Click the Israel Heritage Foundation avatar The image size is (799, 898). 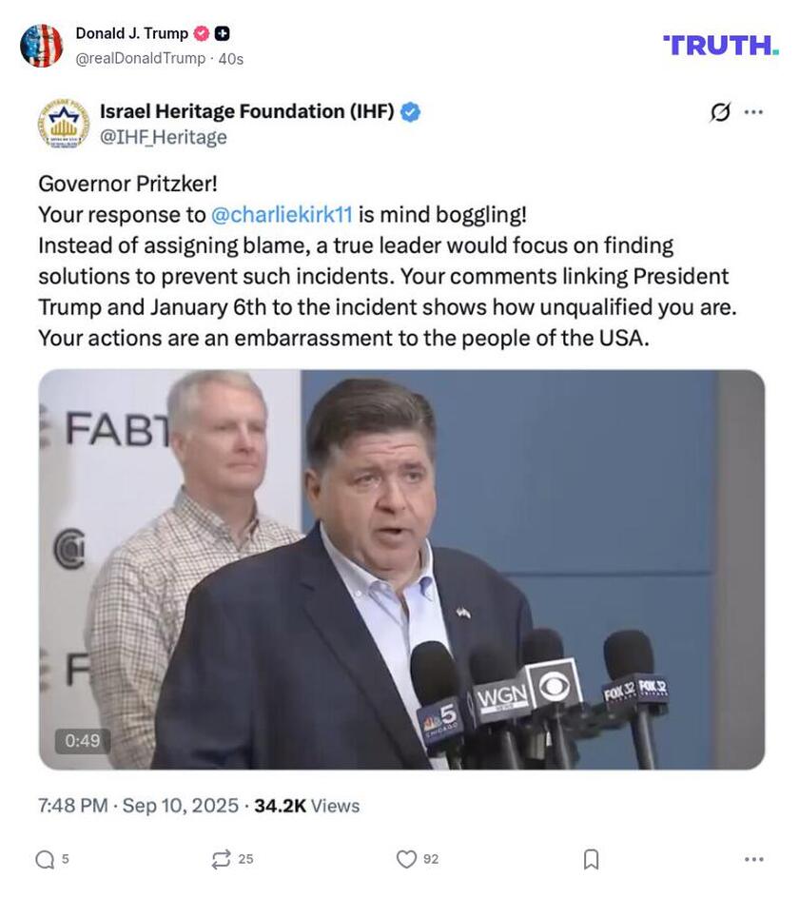coord(63,122)
